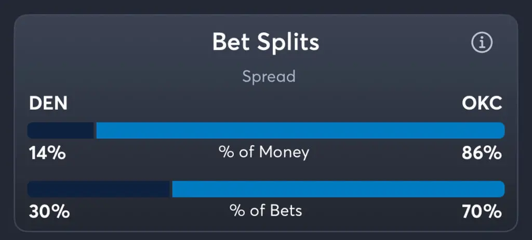
Task: Click OKC blue segment of bets bar
Action: click(338, 189)
